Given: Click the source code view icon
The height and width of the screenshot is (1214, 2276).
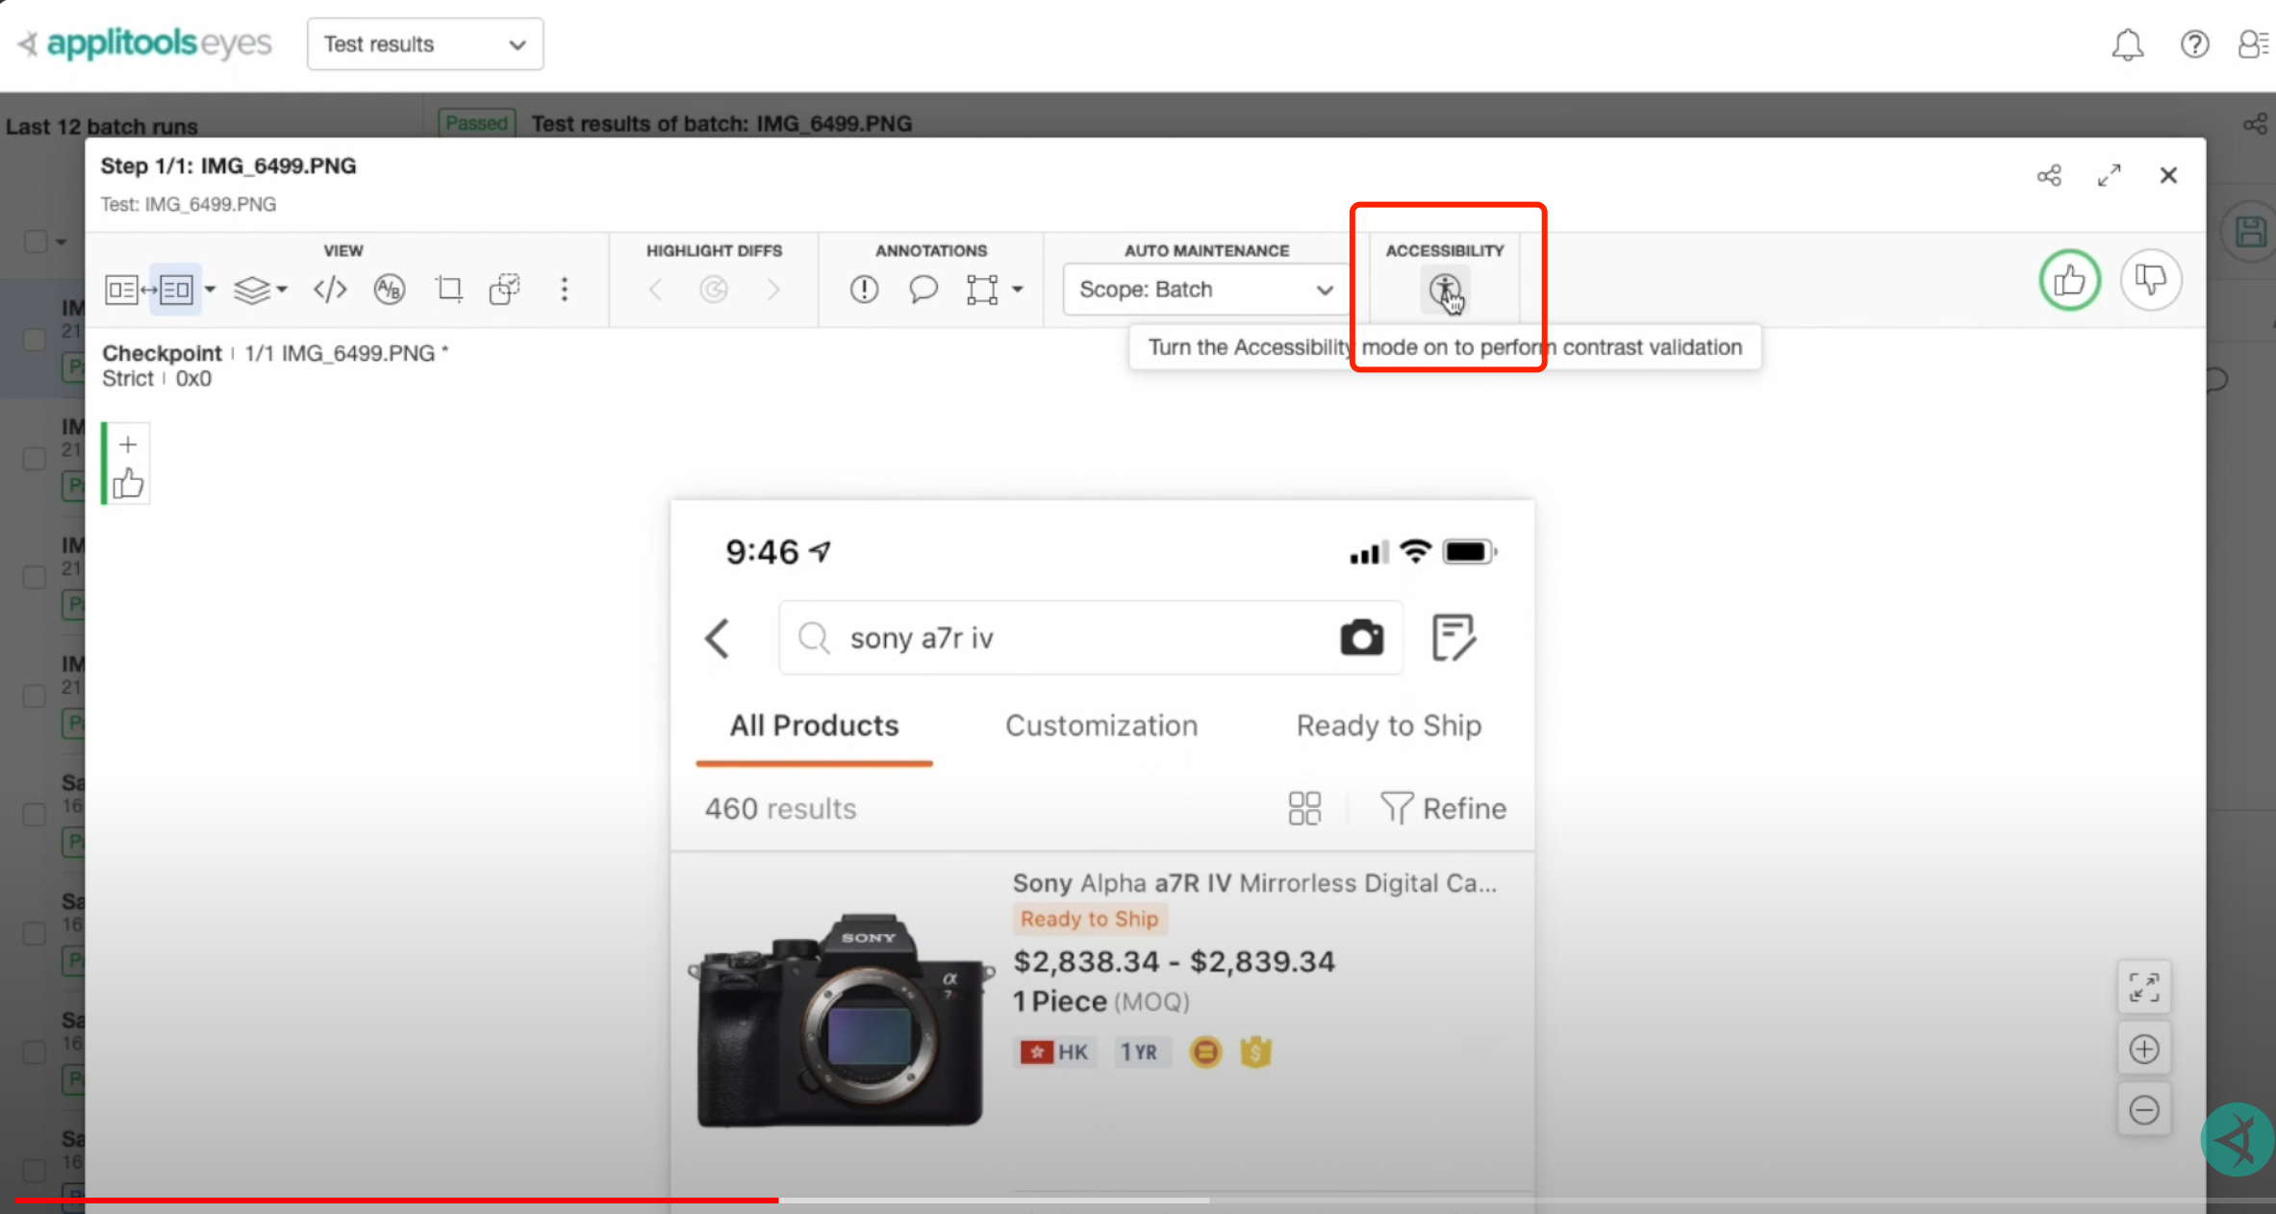Looking at the screenshot, I should (330, 290).
